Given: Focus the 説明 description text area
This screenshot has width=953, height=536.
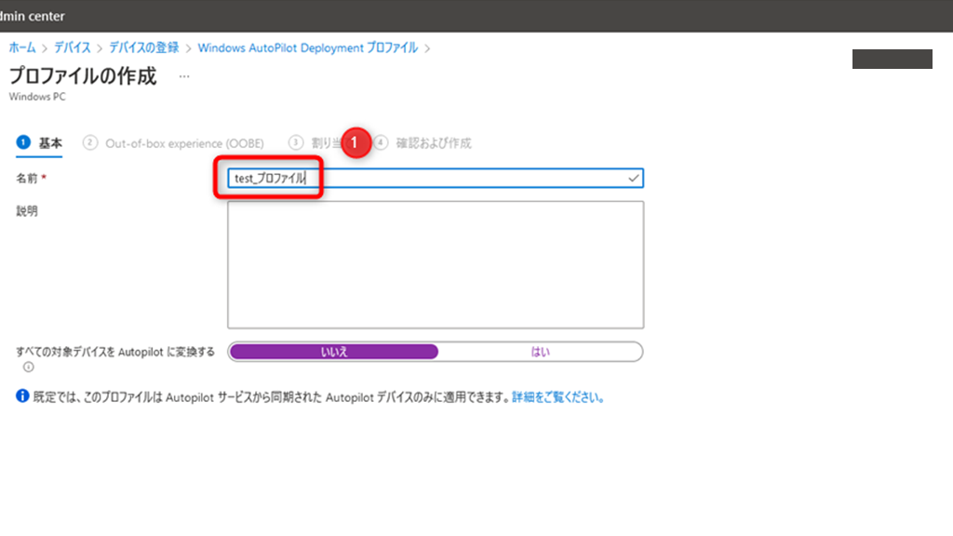Looking at the screenshot, I should (435, 264).
